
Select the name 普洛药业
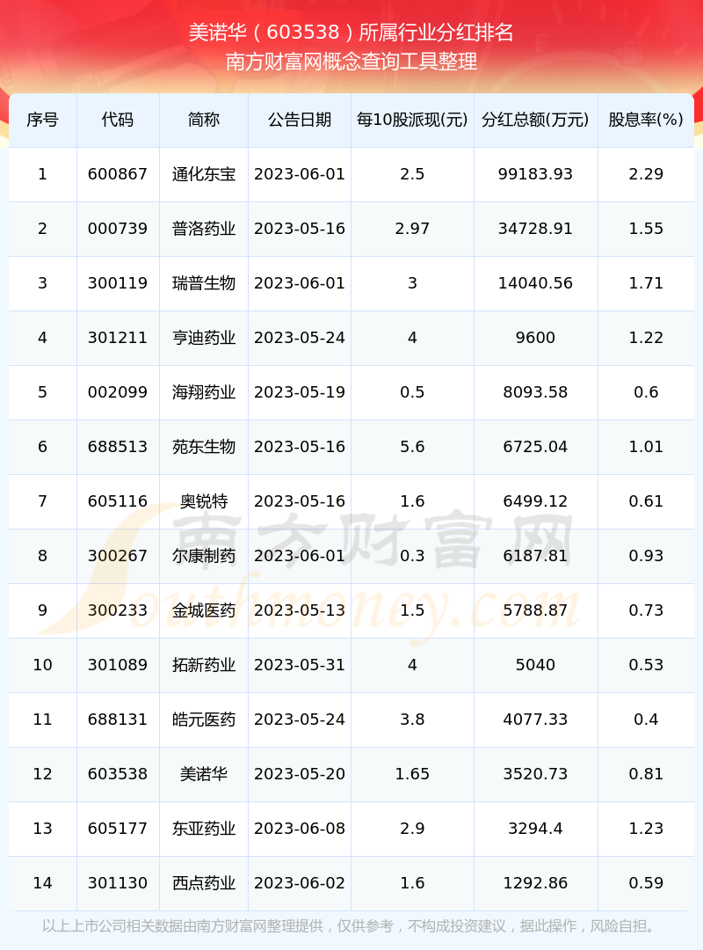pos(204,229)
